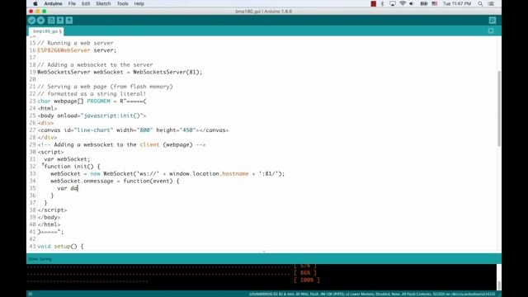
Task: Click the Verify sketch checkmark icon
Action: pyautogui.click(x=31, y=21)
